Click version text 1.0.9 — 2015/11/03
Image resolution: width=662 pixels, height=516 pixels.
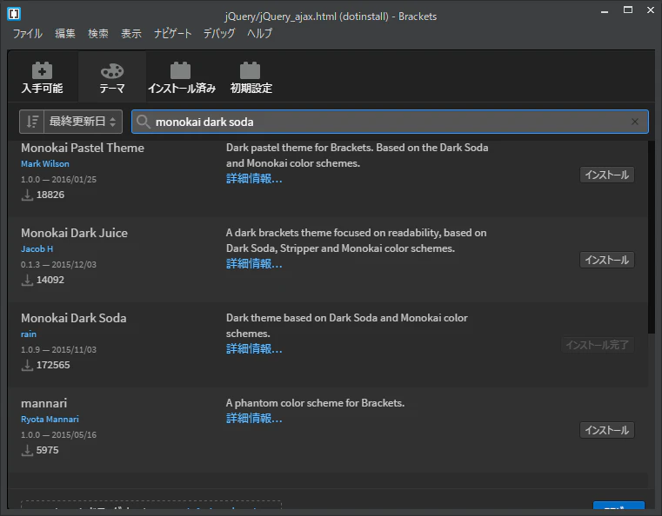click(x=58, y=350)
